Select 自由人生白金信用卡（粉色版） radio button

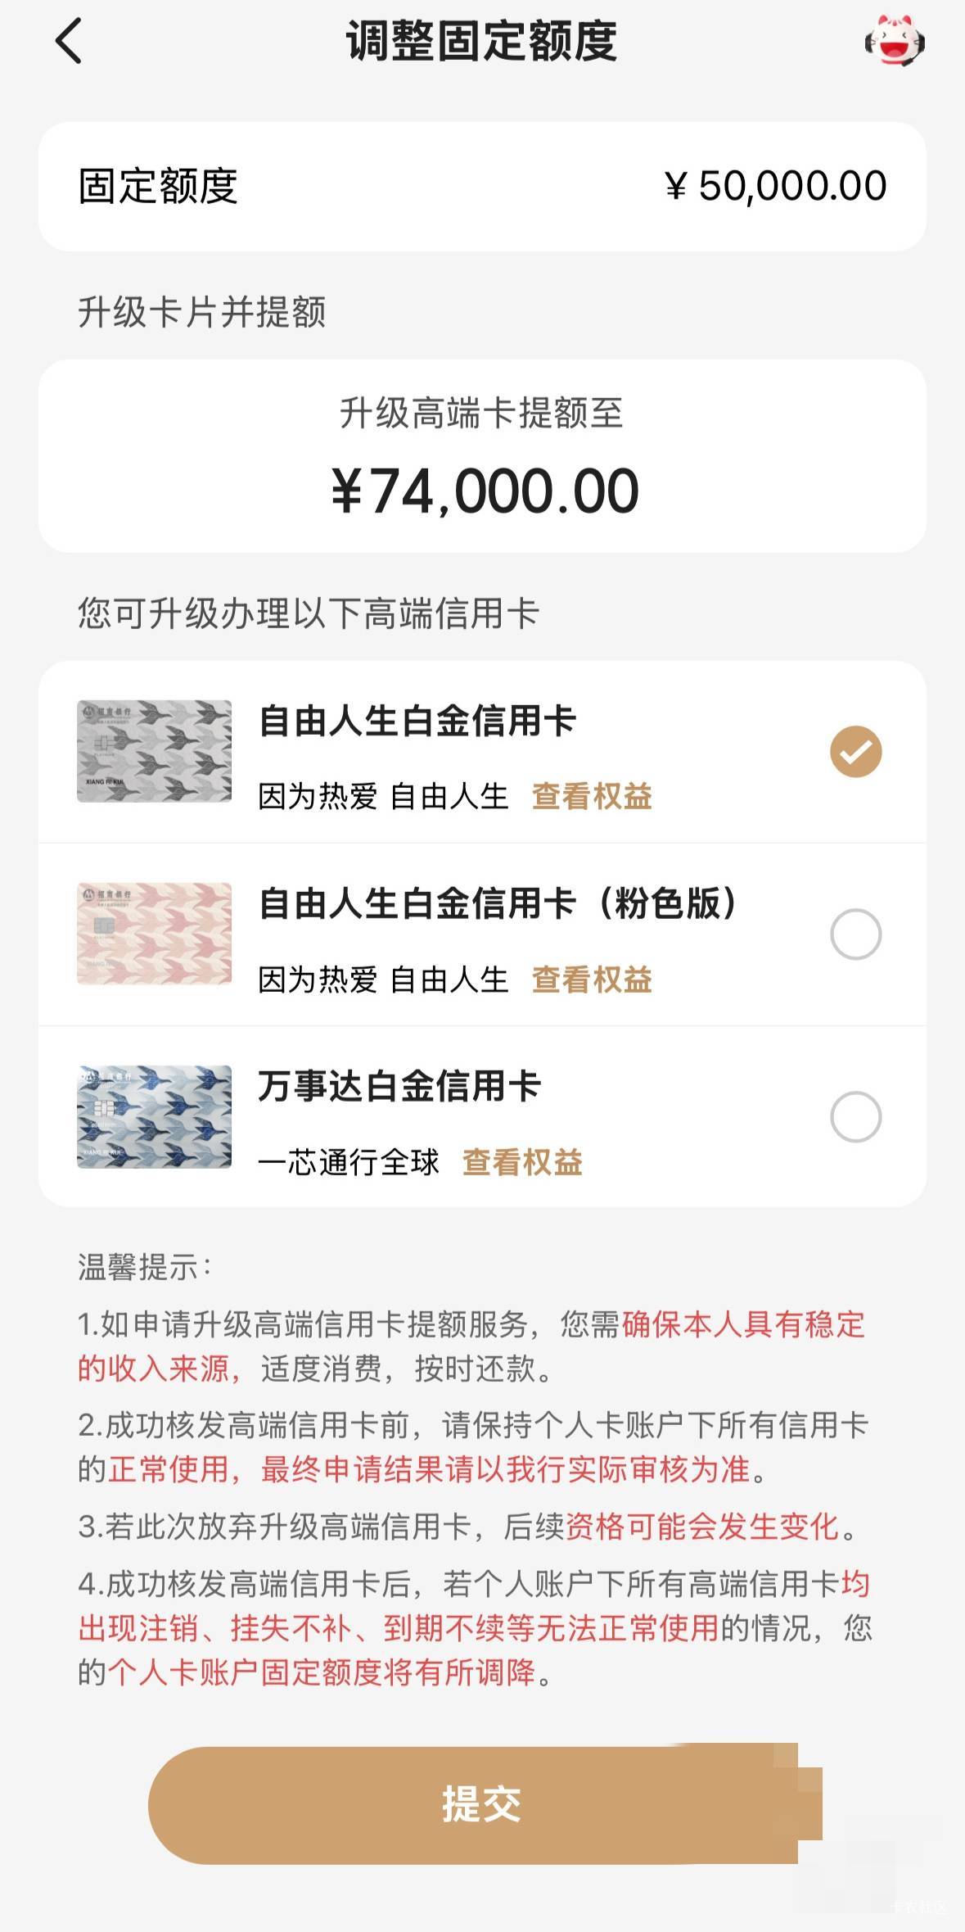[x=855, y=934]
